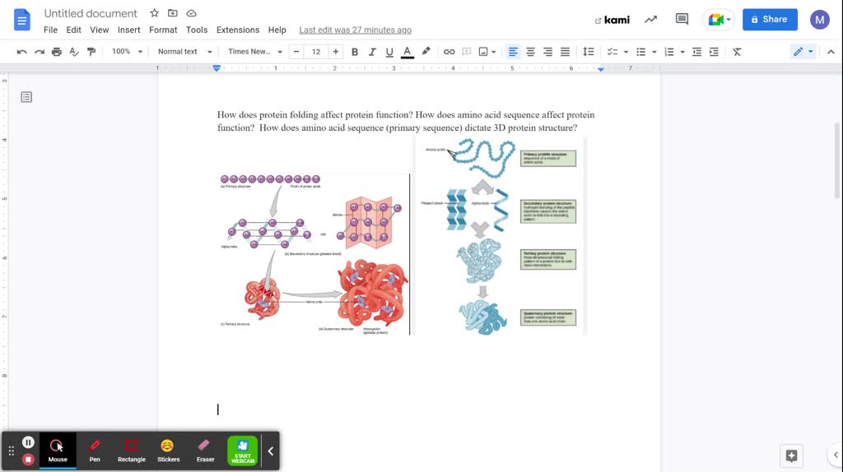The width and height of the screenshot is (843, 472).
Task: Open the Normal text style dropdown
Action: pyautogui.click(x=184, y=52)
